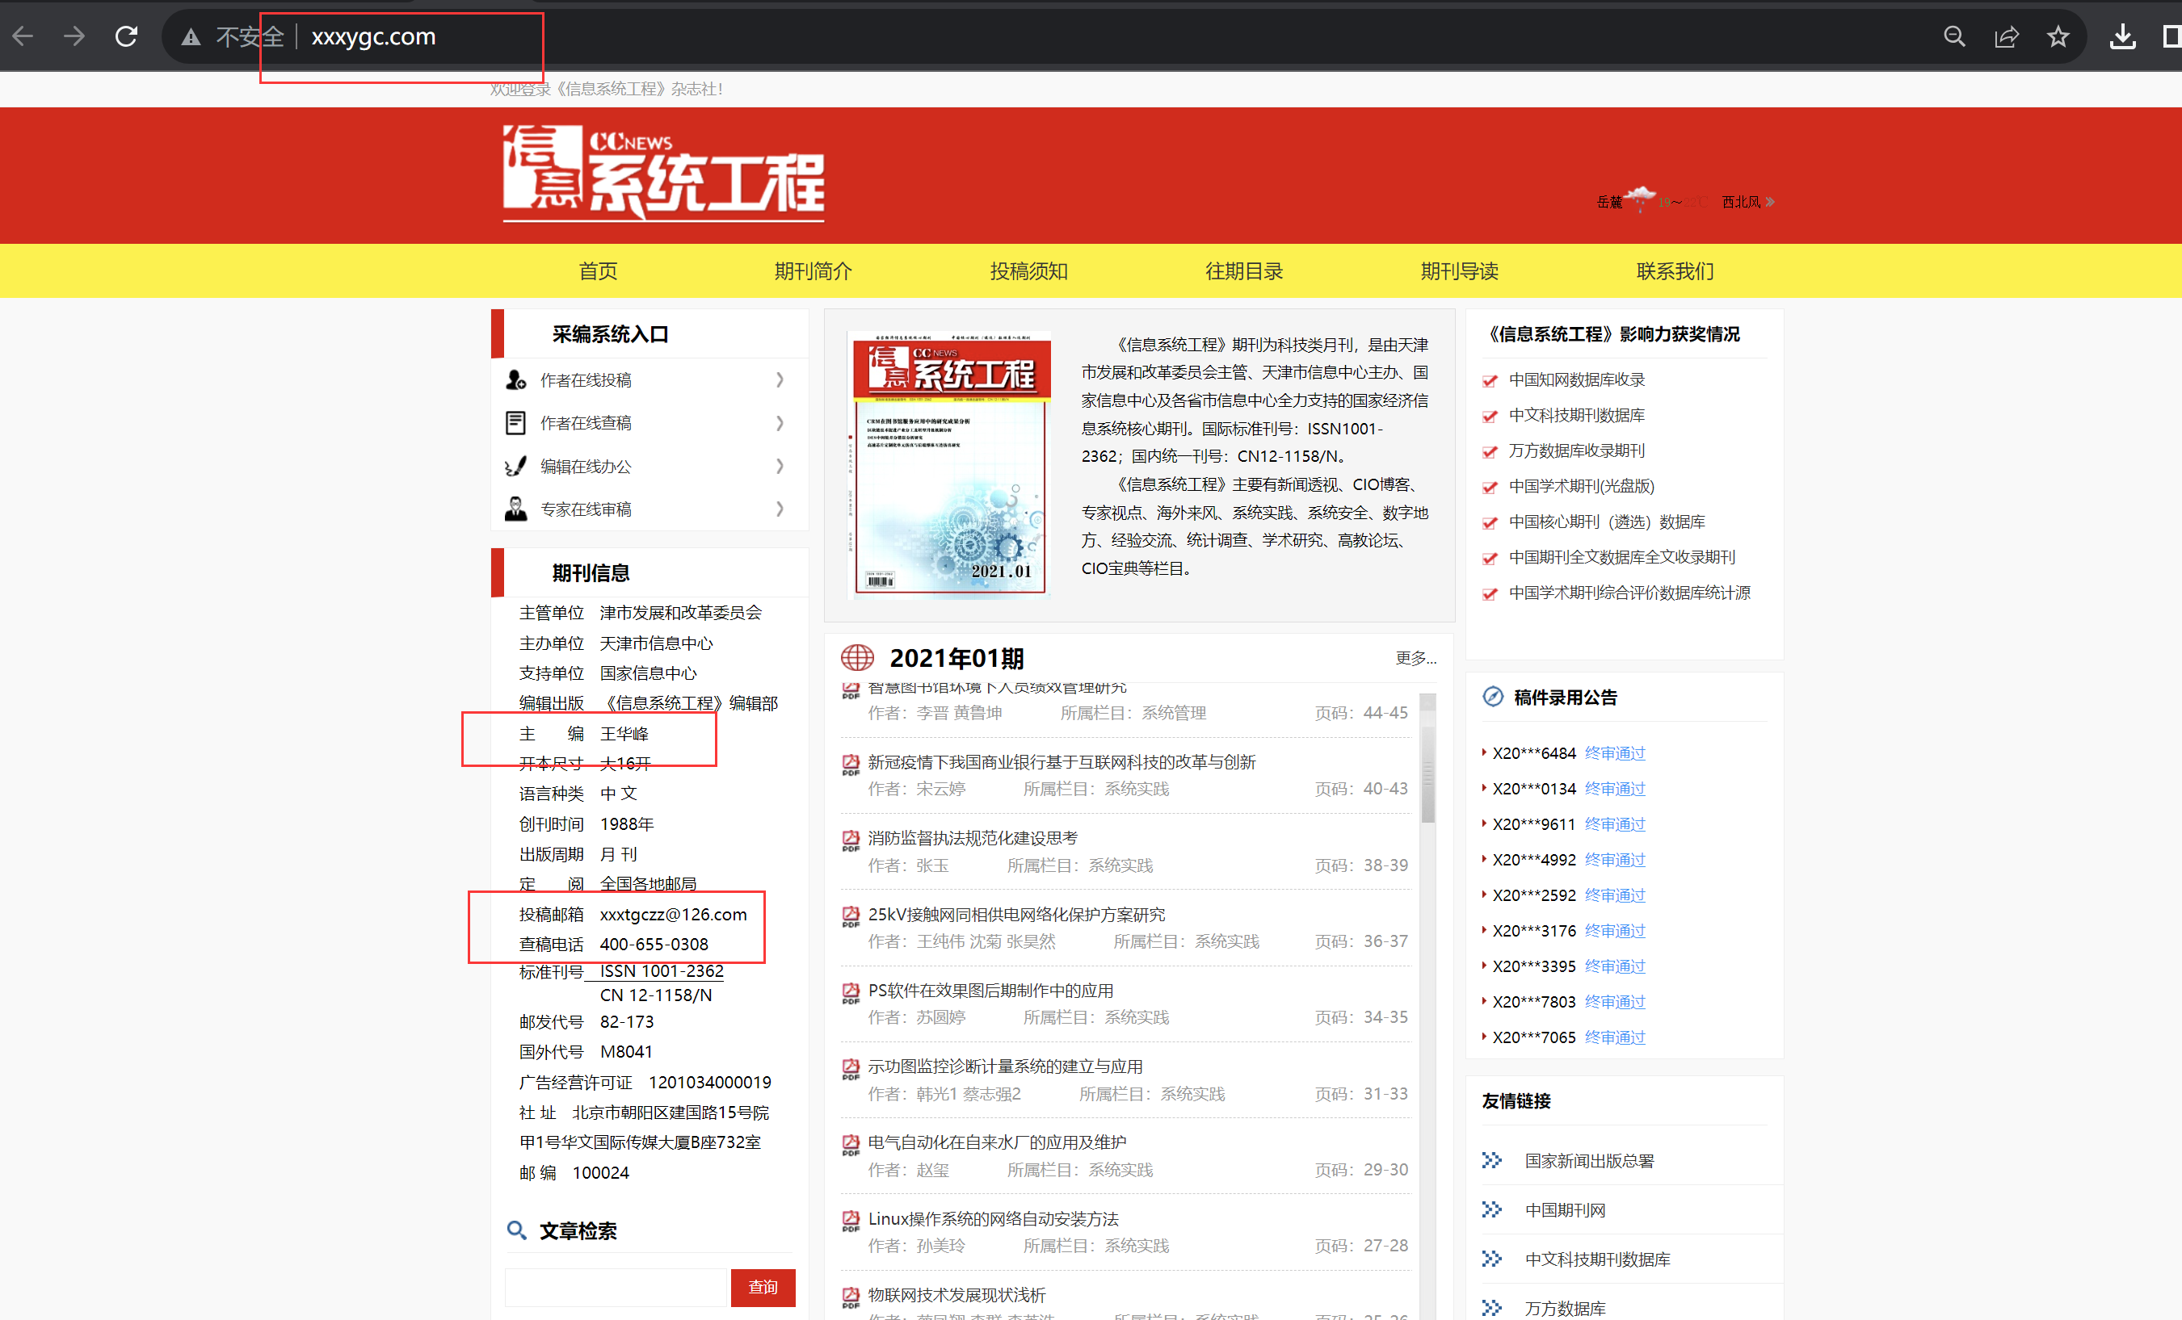Open the browser downloads icon
The width and height of the screenshot is (2182, 1320).
pyautogui.click(x=2123, y=36)
